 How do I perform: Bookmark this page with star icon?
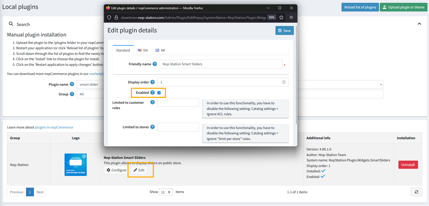(x=281, y=17)
